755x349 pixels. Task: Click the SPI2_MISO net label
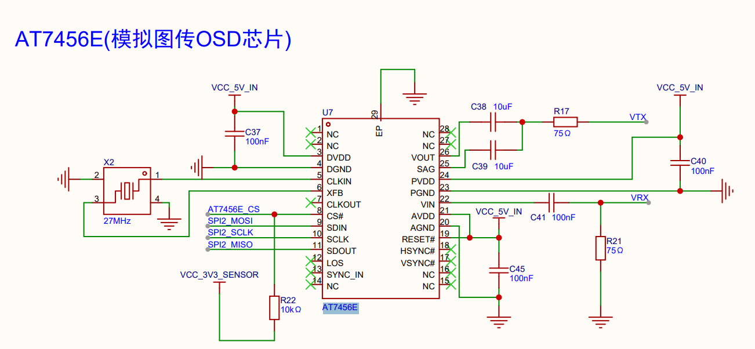coord(230,245)
